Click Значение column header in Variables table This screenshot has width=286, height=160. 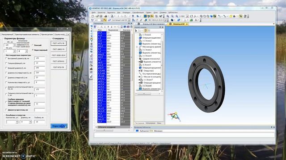[x=126, y=30]
